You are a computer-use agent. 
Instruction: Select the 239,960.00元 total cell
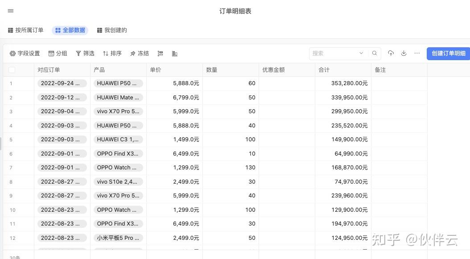[343, 195]
